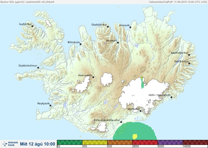This screenshot has width=208, height=148.
Task: Select the Húsavík town label
Action: pyautogui.click(x=124, y=25)
